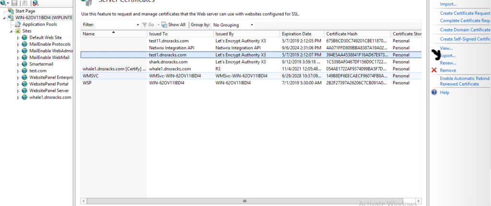The width and height of the screenshot is (491, 206).
Task: Click the Help question mark icon
Action: pyautogui.click(x=434, y=92)
